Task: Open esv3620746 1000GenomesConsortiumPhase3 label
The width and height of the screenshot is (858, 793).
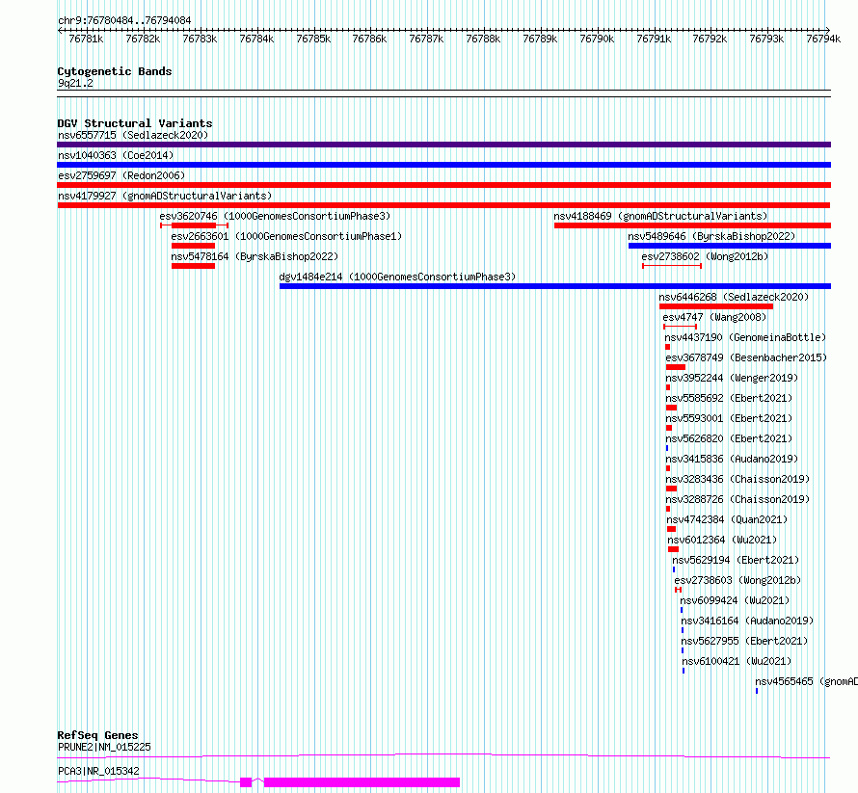Action: point(275,216)
